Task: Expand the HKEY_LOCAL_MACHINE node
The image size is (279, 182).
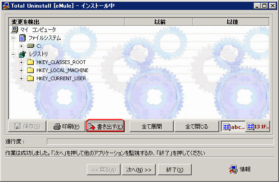Action: tap(21, 70)
